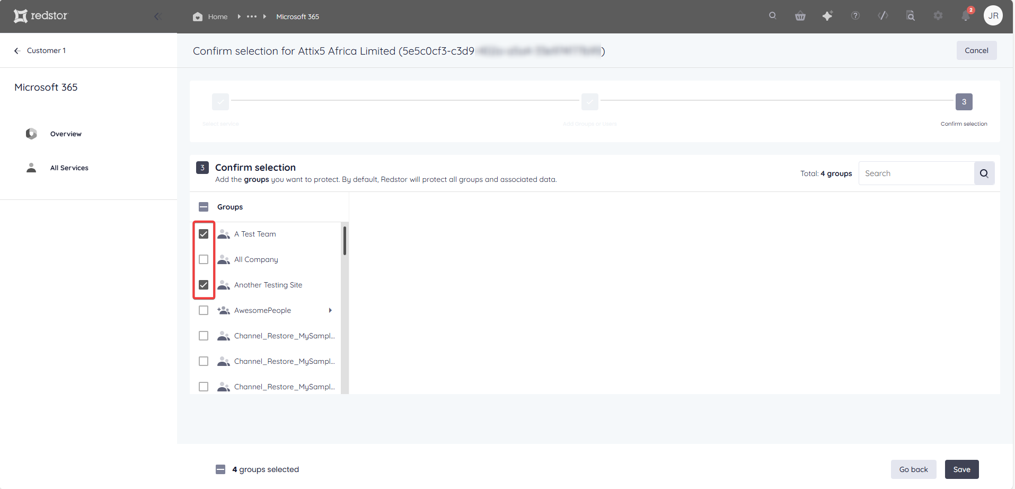1015x489 pixels.
Task: Click the AwesomePeople group icon
Action: click(x=224, y=310)
